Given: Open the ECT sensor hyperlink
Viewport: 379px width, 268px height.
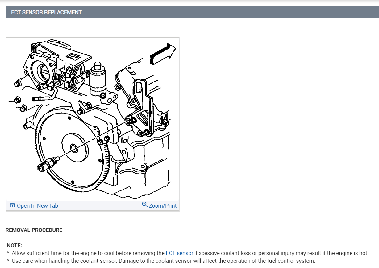Looking at the screenshot, I should [179, 254].
